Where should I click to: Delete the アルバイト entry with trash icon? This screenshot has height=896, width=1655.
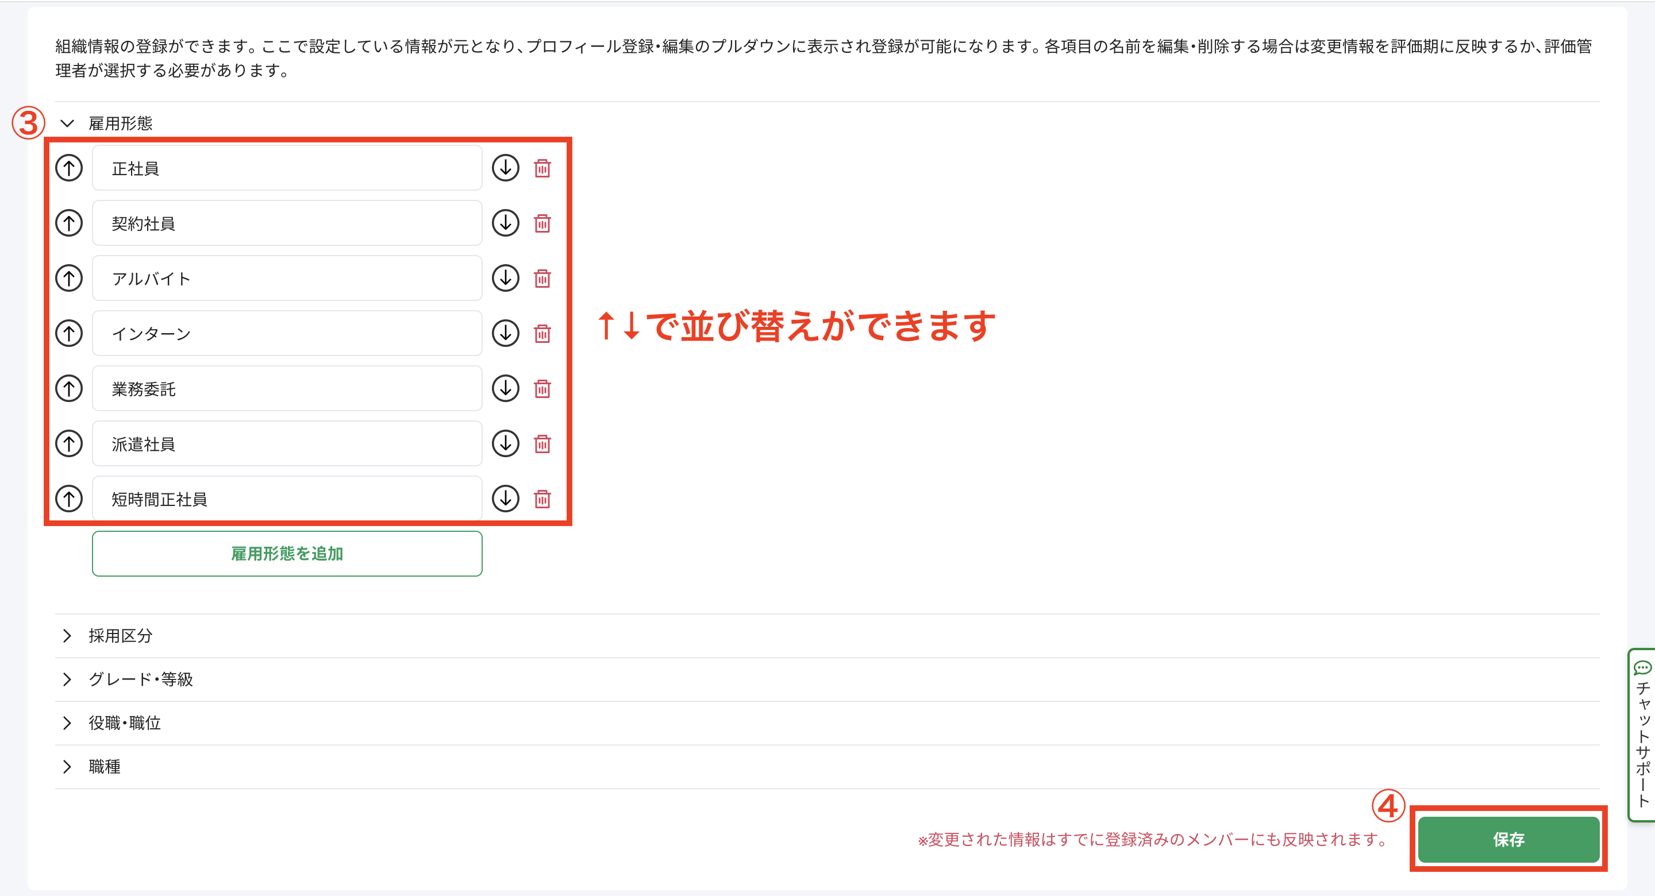542,278
